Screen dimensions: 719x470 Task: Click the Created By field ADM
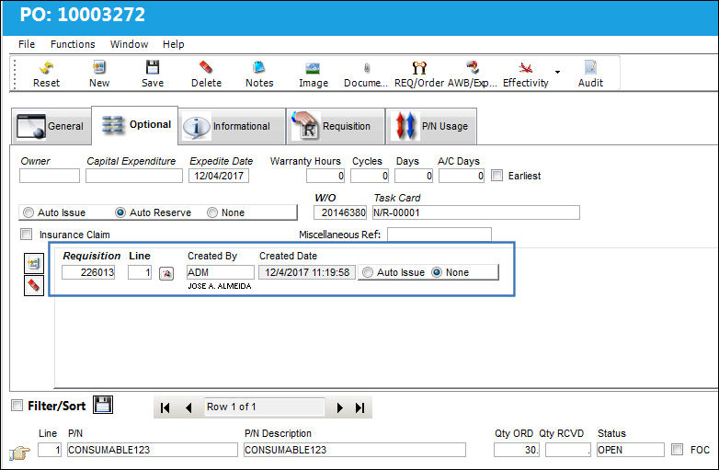click(221, 272)
